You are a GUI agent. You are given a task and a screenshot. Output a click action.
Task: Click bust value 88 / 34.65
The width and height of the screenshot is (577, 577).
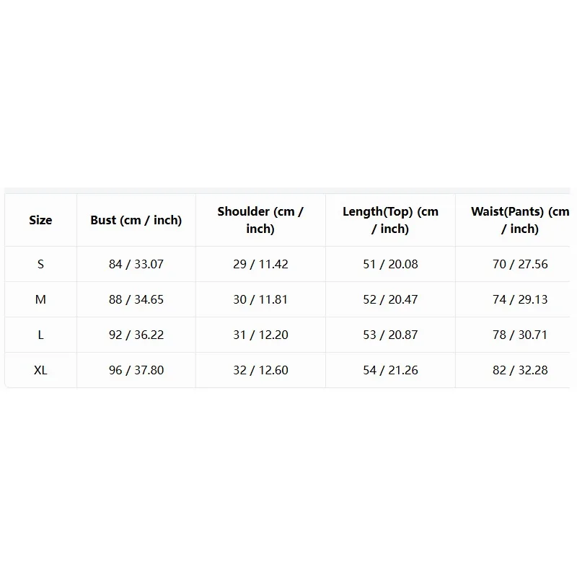point(136,299)
